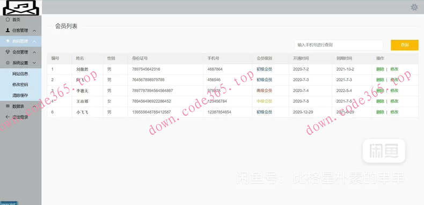
Task: Go to 首页 in the sidebar
Action: [x=16, y=19]
